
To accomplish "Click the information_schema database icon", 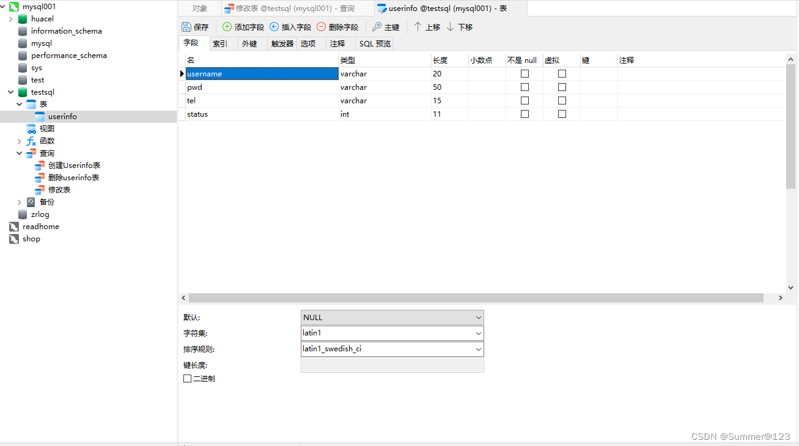I will (x=23, y=31).
